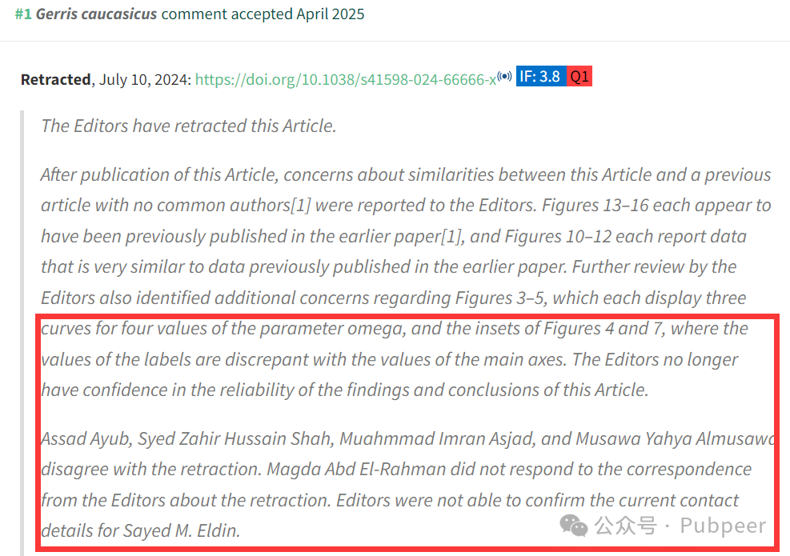790x556 pixels.
Task: Click the "Figures 13–16" text
Action: (x=595, y=206)
